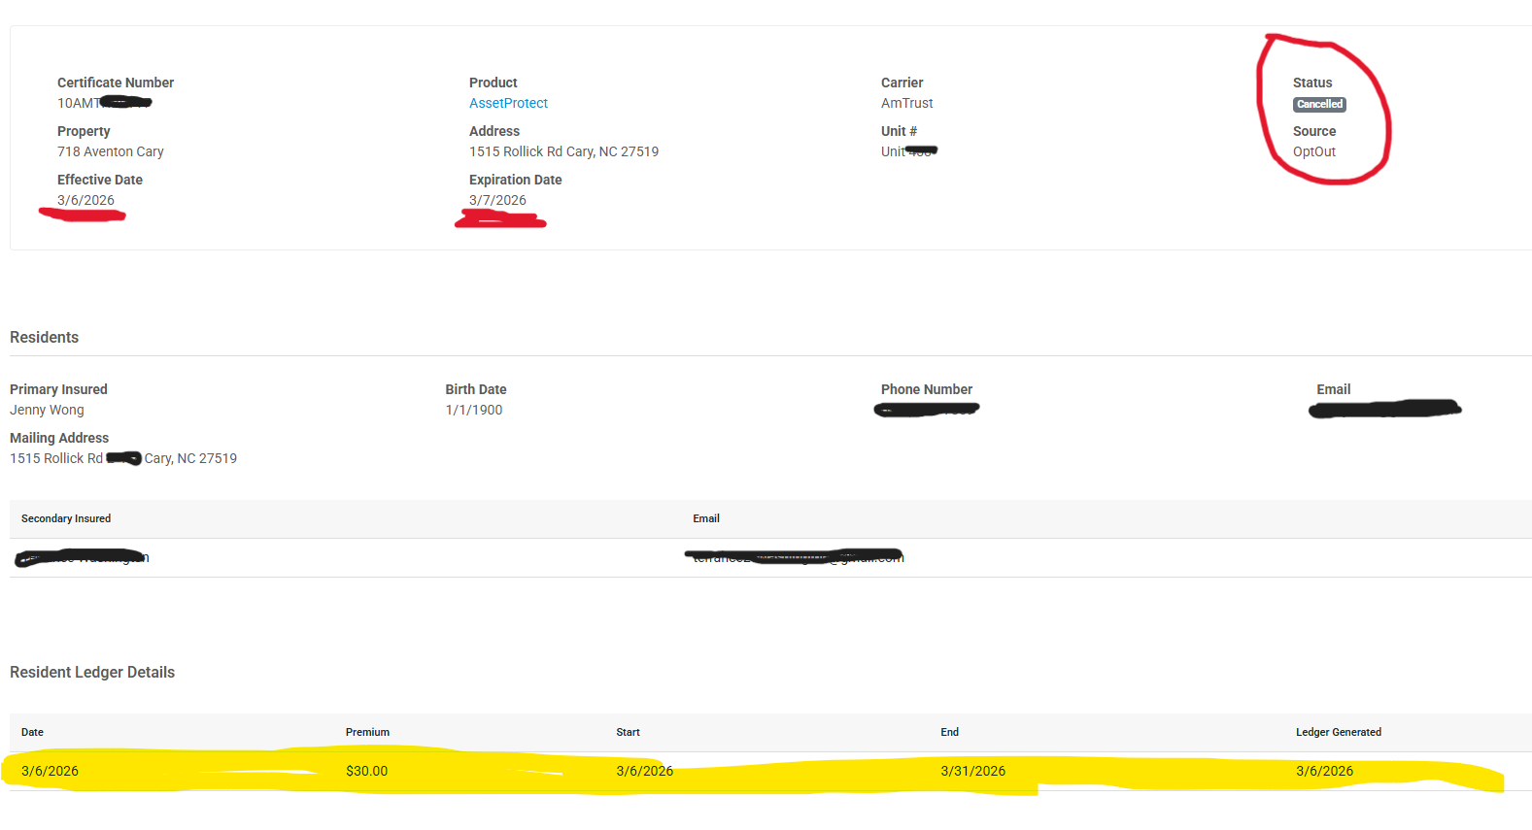Click the OptOut source value
Viewport: 1532px width, 830px height.
[x=1313, y=151]
